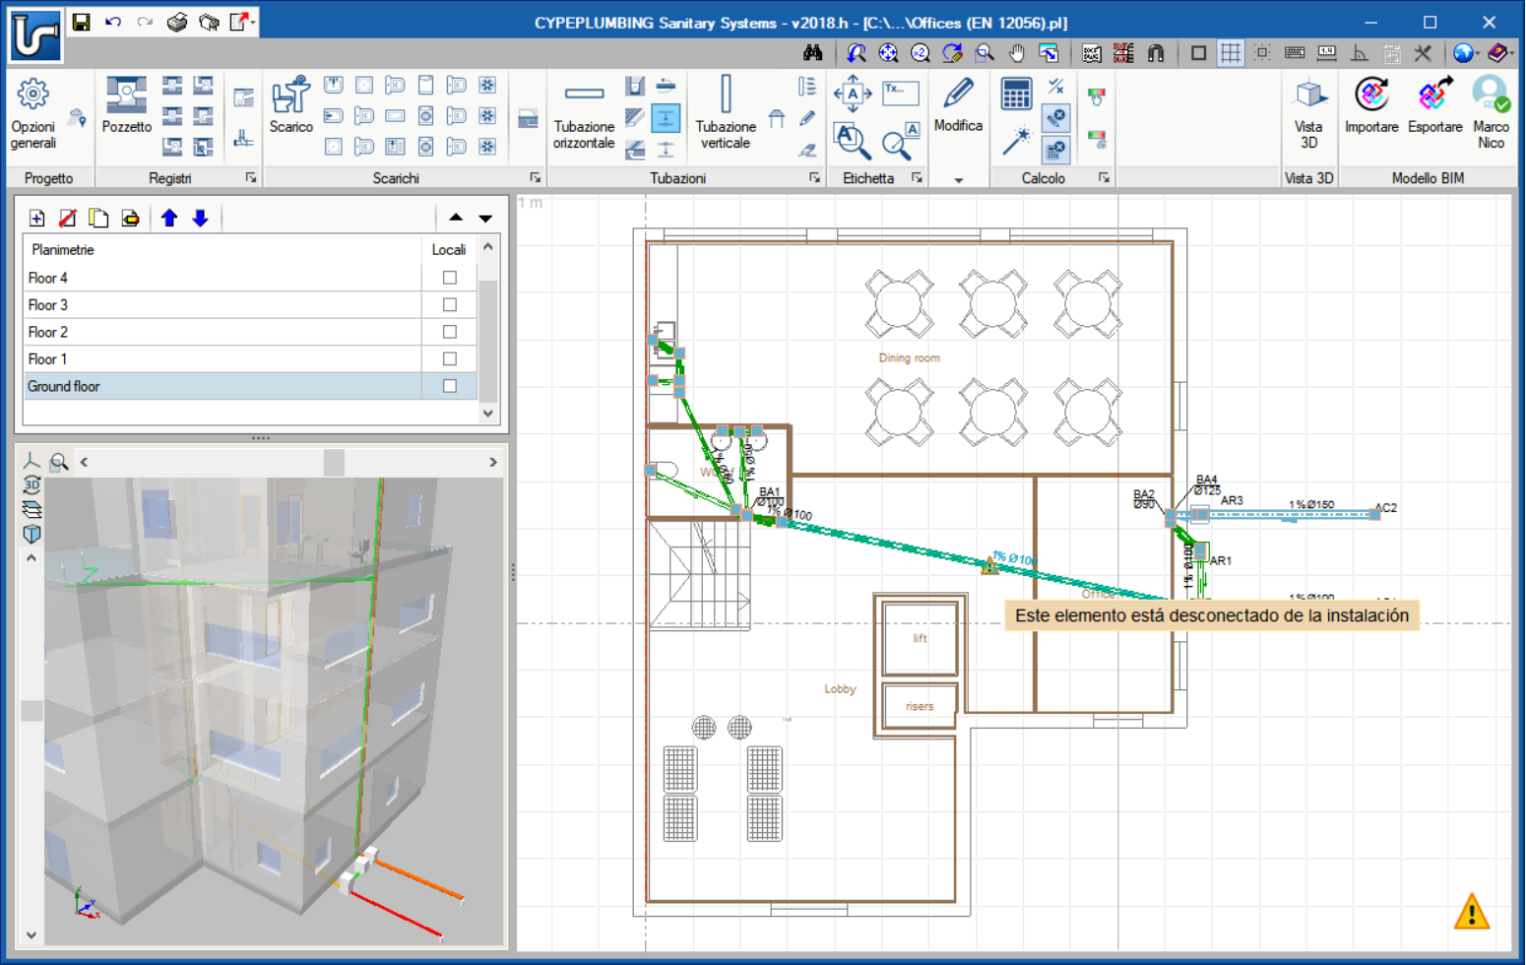Viewport: 1526px width, 965px height.
Task: Click the 3D cube view icon in preview sidebar
Action: (x=32, y=534)
